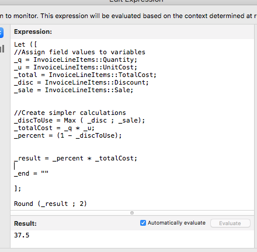
Task: Click the _result = _percent * _totalCost line
Action: [76, 158]
